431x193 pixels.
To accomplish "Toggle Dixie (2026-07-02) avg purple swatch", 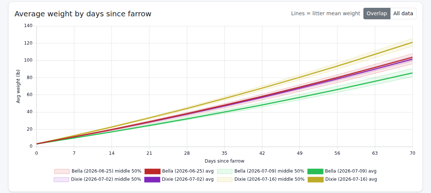I will (152, 180).
